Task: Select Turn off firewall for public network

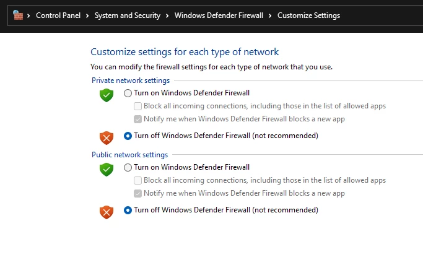Action: click(128, 210)
